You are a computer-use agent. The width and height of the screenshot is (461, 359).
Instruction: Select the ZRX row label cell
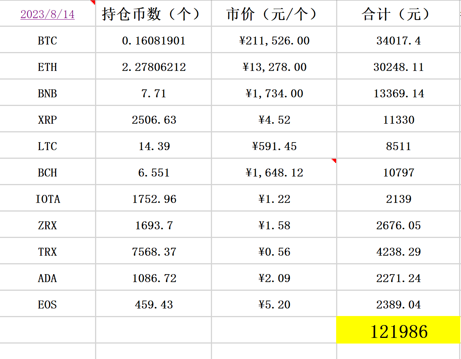[48, 224]
